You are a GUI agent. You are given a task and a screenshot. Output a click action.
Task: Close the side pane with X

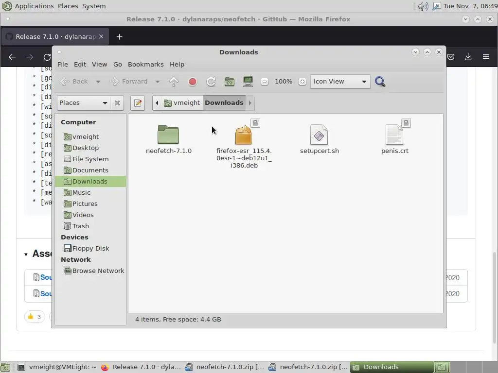tap(117, 103)
